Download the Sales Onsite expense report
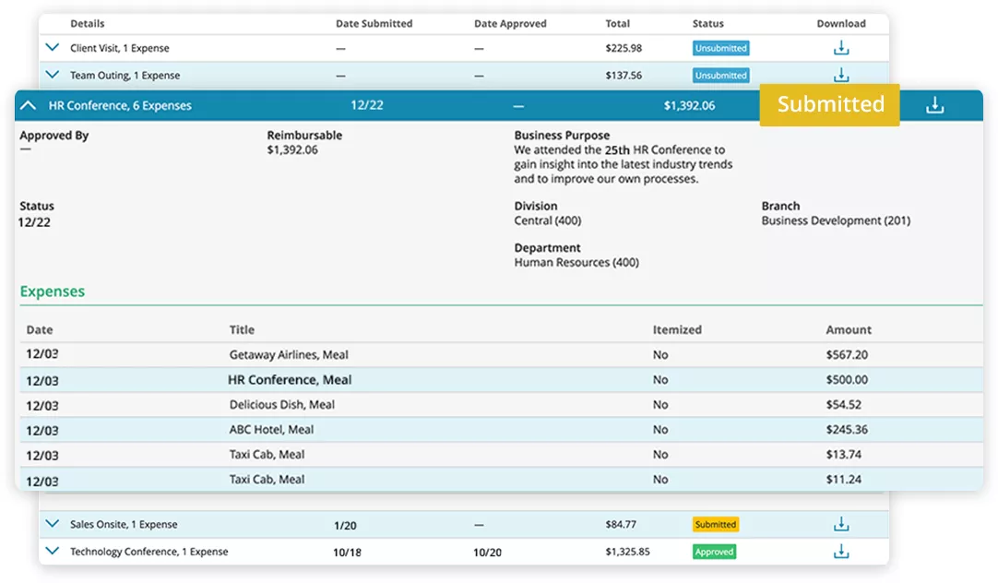 tap(841, 524)
